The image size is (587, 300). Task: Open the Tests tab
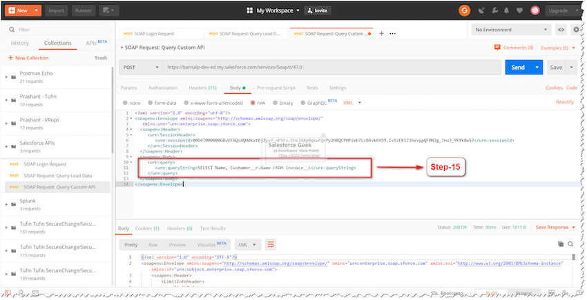click(312, 88)
